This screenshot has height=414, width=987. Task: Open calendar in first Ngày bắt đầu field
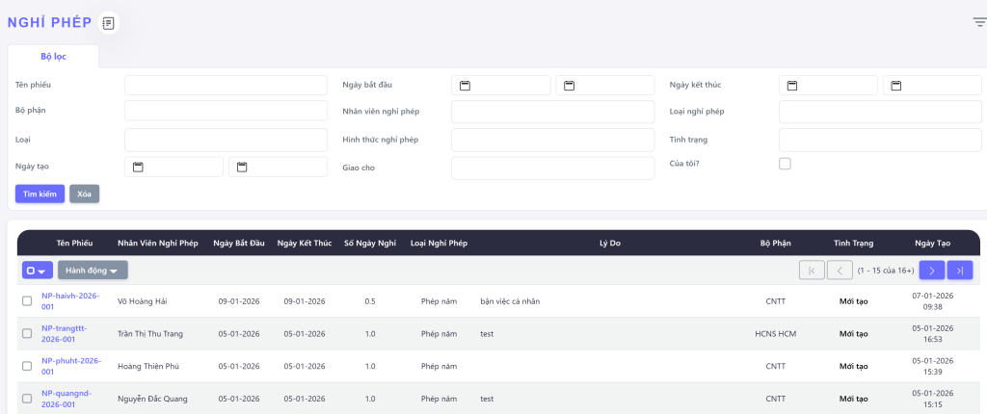[x=465, y=86]
